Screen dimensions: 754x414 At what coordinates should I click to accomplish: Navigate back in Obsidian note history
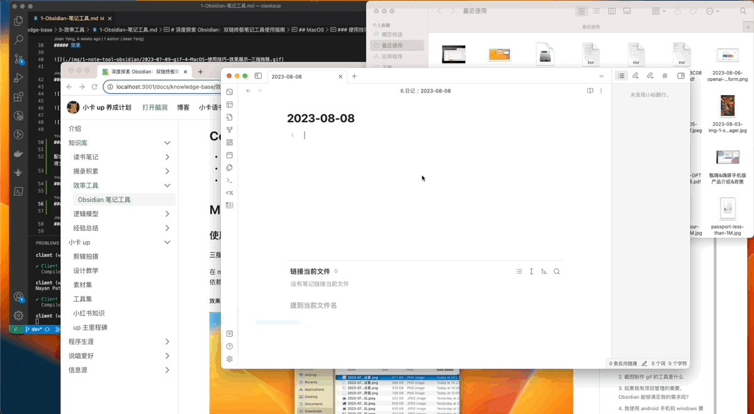click(248, 91)
